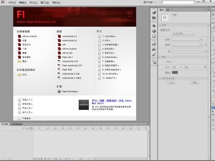Toggle the show/hide all layers eye icon
Screen dimensions: 215x161
24,128
